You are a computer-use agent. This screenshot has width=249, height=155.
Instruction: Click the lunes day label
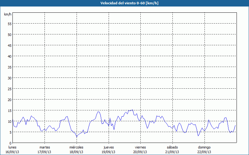(12, 147)
